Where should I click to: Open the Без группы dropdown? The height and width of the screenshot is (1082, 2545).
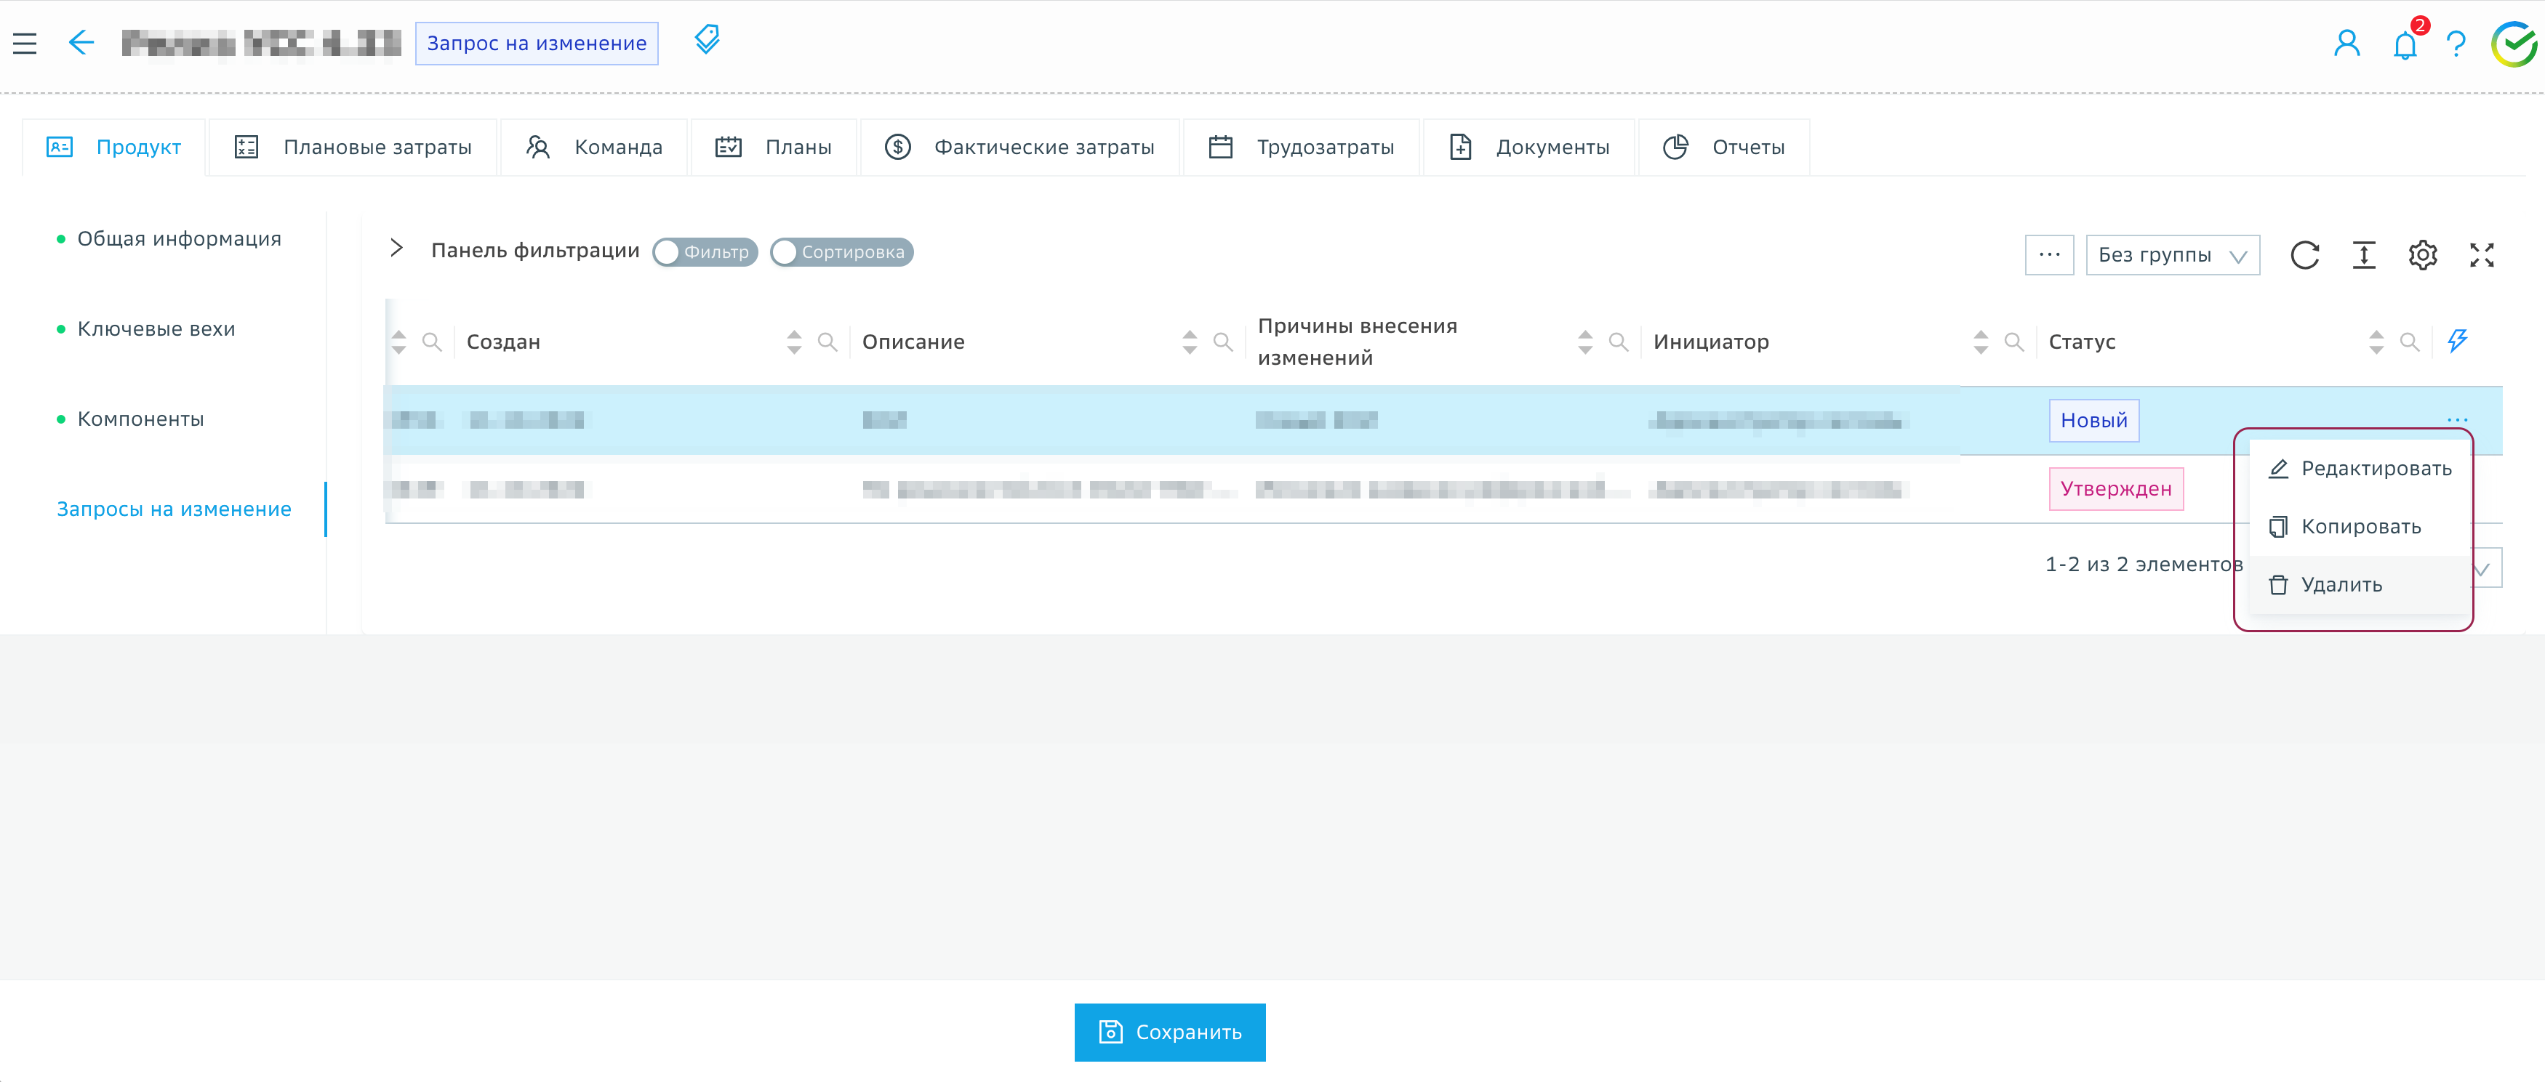(x=2171, y=255)
